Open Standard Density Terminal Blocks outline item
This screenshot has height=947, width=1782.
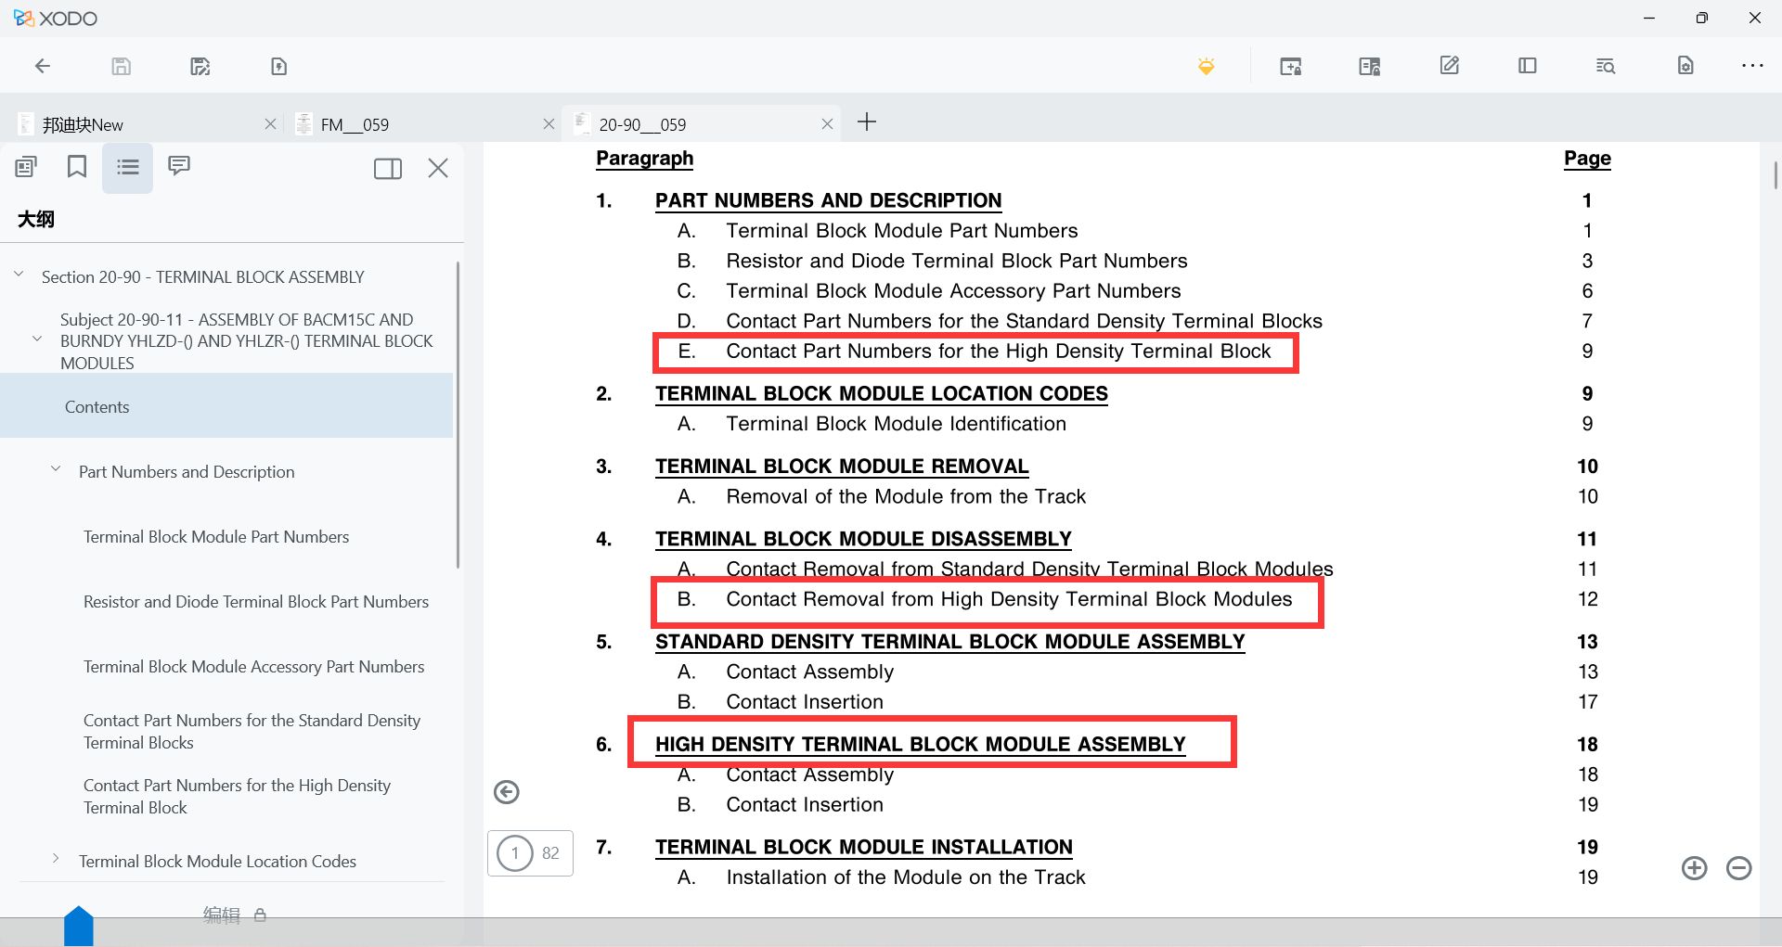[x=252, y=732]
